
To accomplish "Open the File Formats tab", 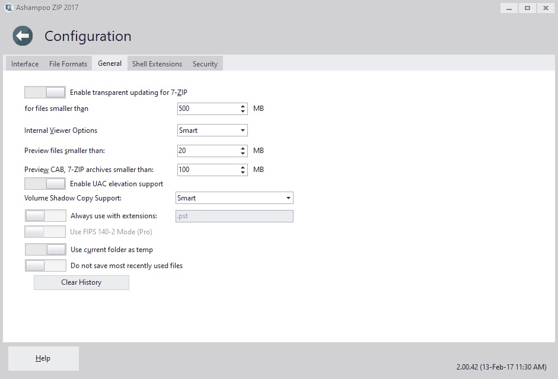I will (68, 64).
